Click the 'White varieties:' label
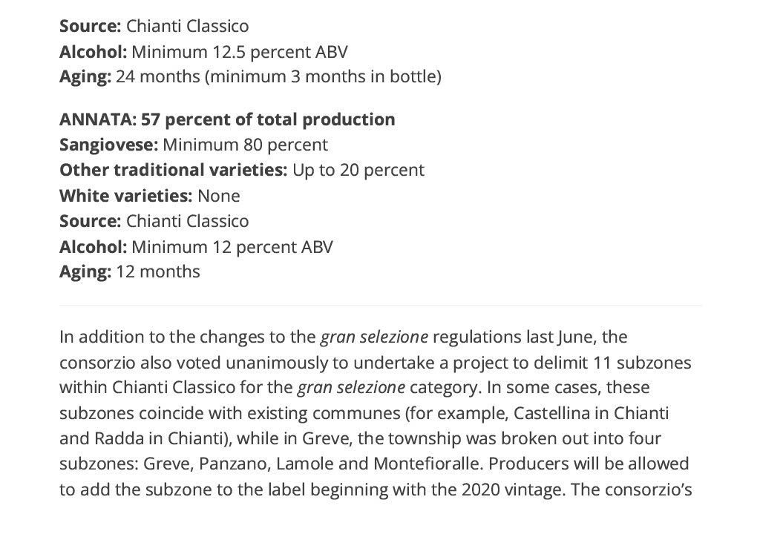Image resolution: width=760 pixels, height=537 pixels. (126, 196)
